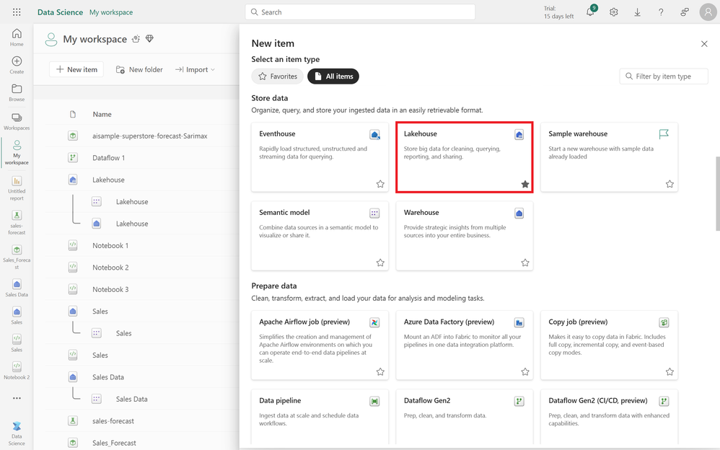
Task: Open sales-forecast item in sidebar
Action: [17, 223]
